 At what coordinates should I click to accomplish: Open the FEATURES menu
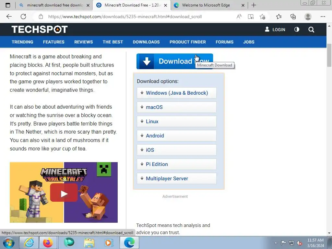pos(53,42)
